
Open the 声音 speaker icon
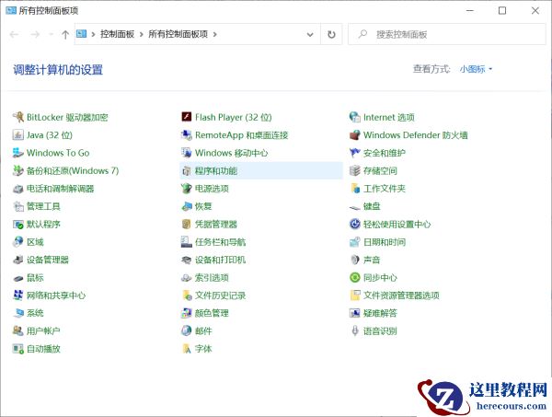coord(354,260)
